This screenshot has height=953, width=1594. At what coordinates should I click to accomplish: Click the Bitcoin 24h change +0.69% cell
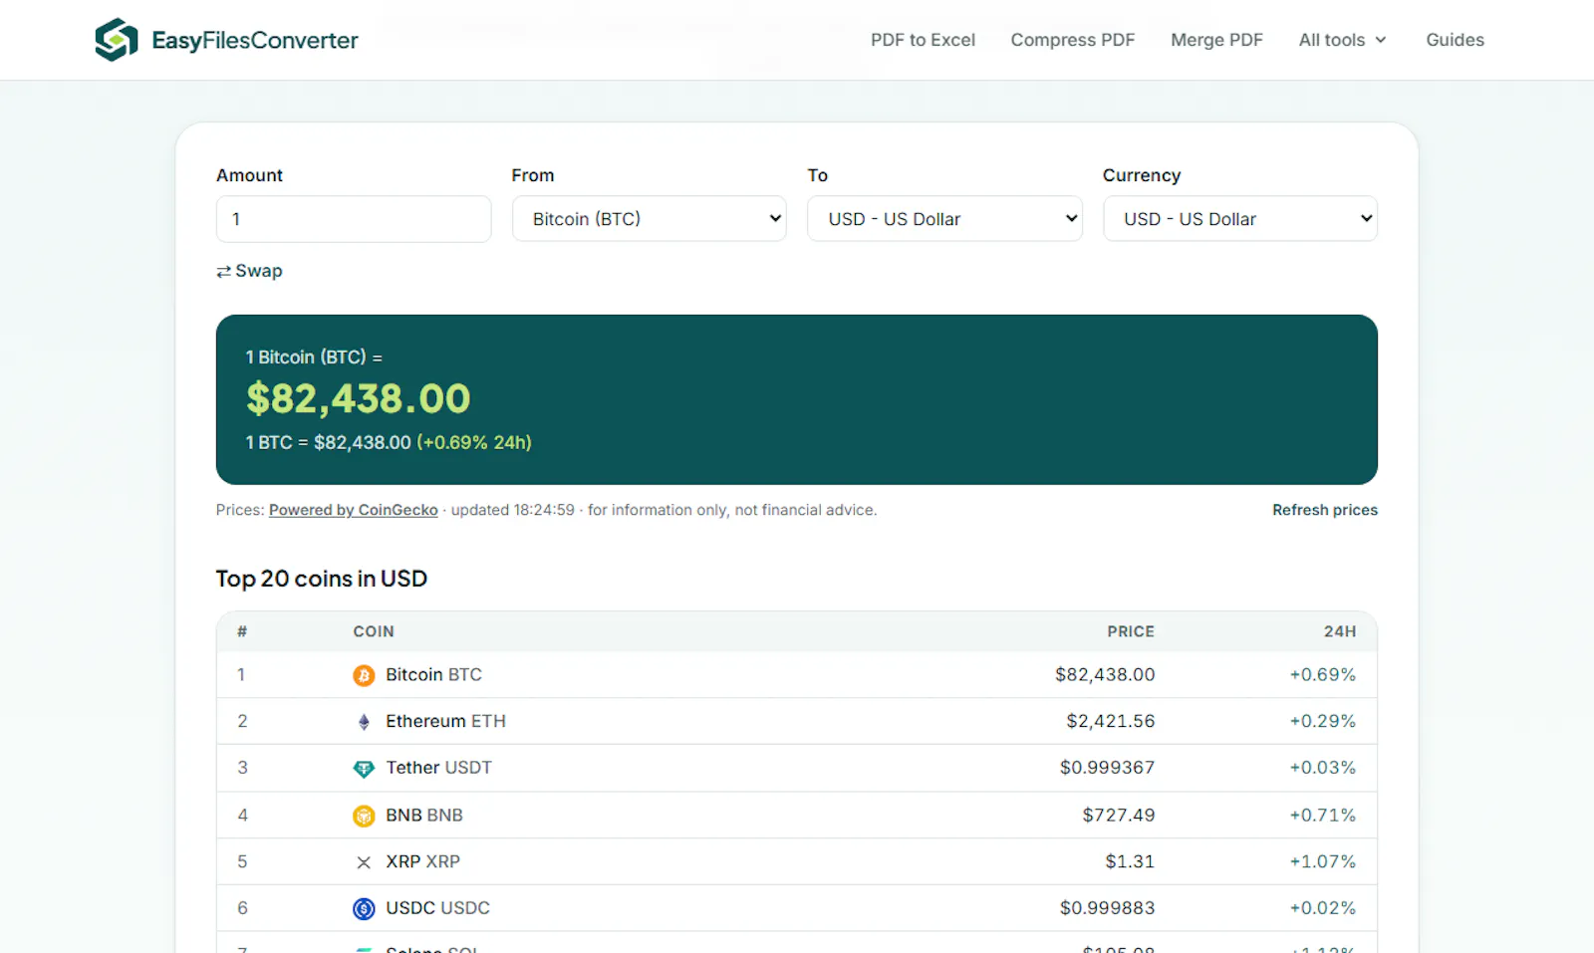click(1323, 674)
